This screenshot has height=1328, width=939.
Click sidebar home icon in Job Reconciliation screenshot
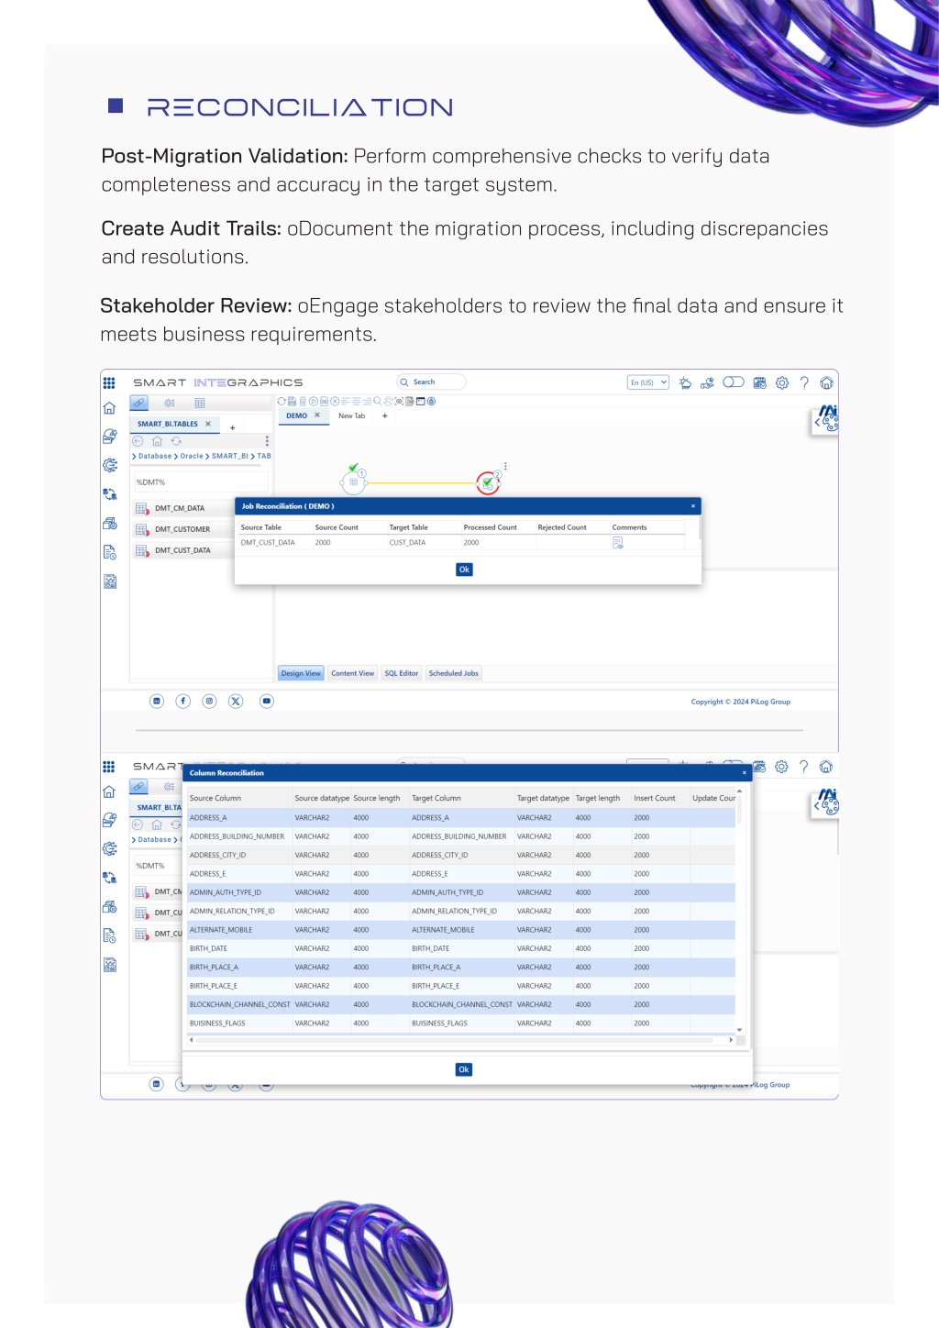109,408
